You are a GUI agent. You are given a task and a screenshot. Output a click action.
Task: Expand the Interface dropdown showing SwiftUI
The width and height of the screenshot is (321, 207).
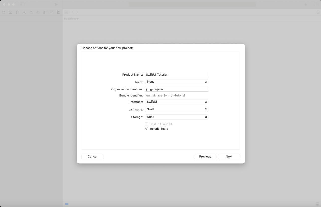177,102
